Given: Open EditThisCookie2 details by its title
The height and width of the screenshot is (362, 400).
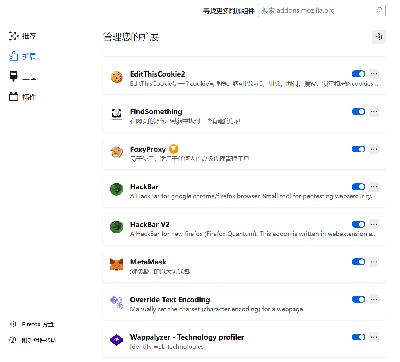Looking at the screenshot, I should (x=157, y=74).
